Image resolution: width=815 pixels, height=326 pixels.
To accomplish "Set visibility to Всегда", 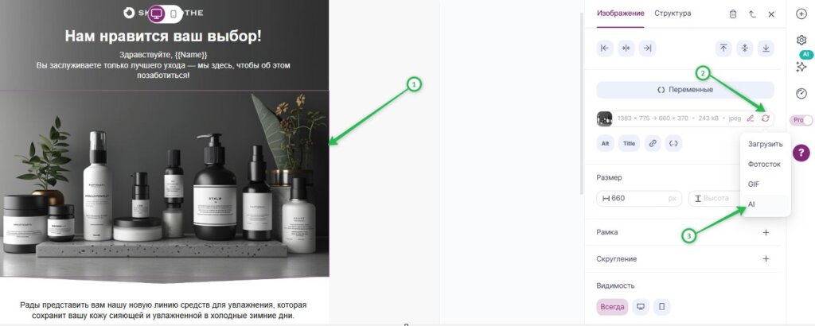I will 612,307.
